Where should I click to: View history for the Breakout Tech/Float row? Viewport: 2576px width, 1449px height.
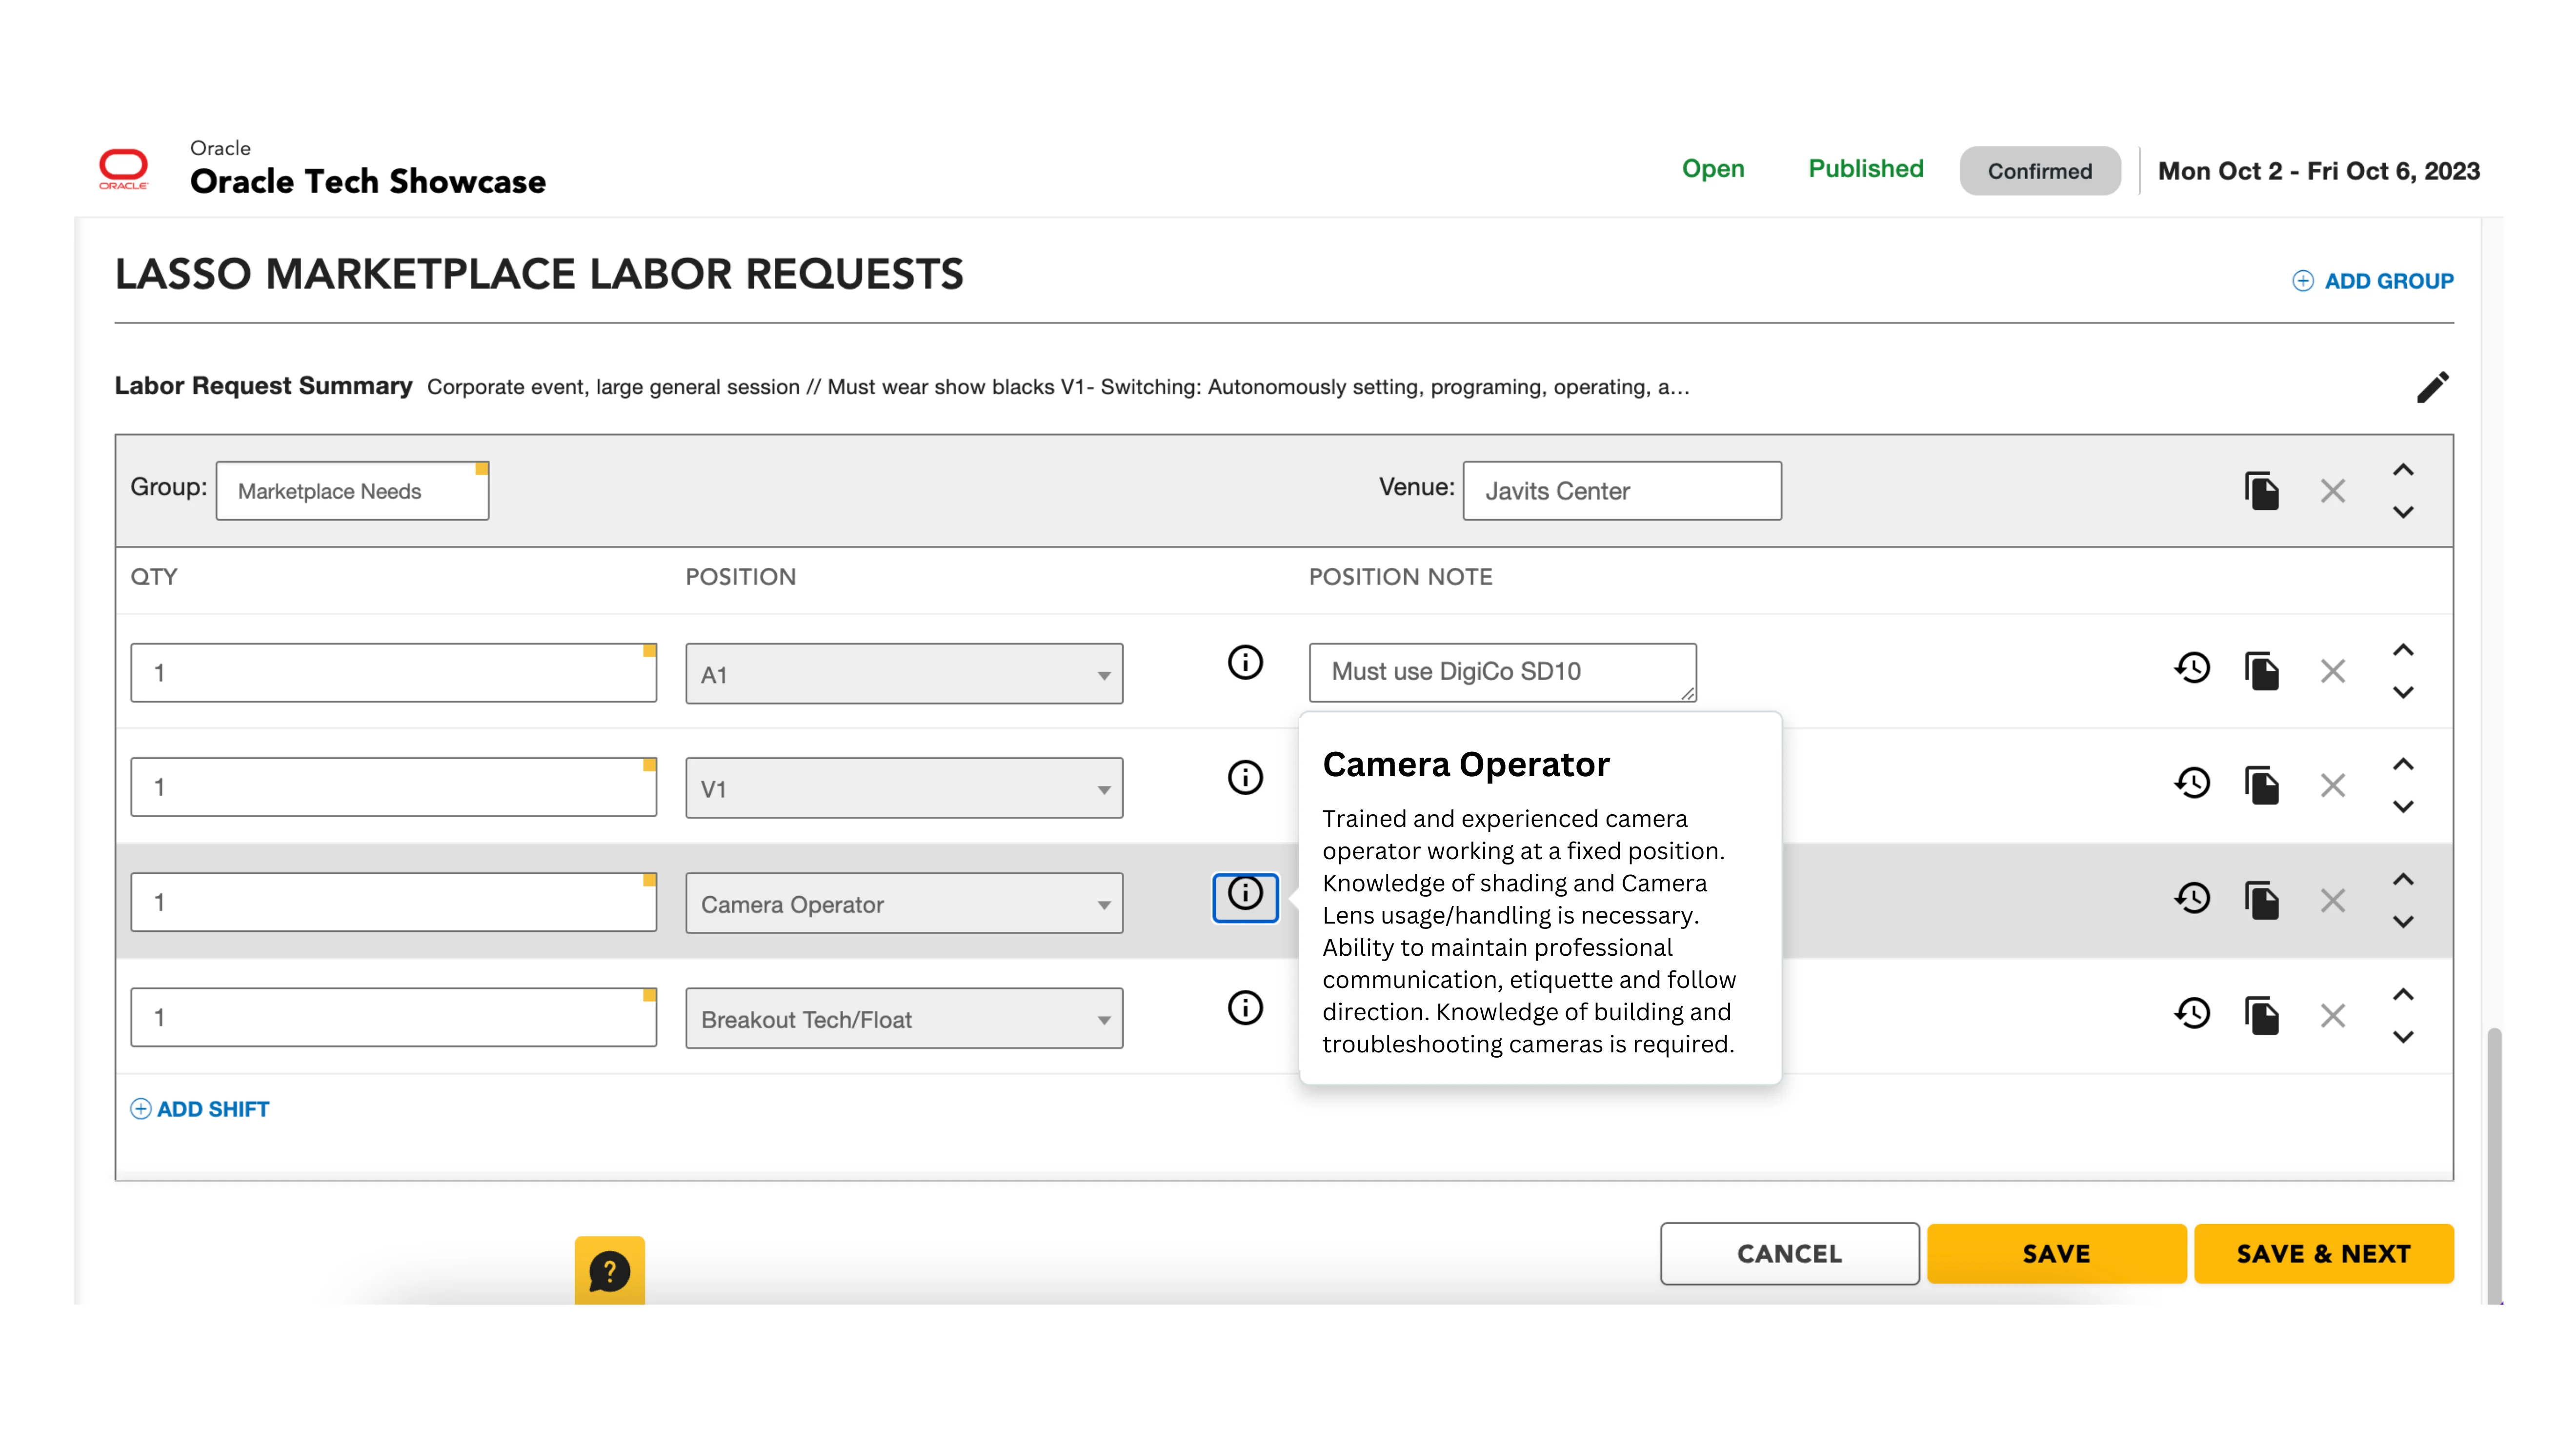pyautogui.click(x=2192, y=1013)
